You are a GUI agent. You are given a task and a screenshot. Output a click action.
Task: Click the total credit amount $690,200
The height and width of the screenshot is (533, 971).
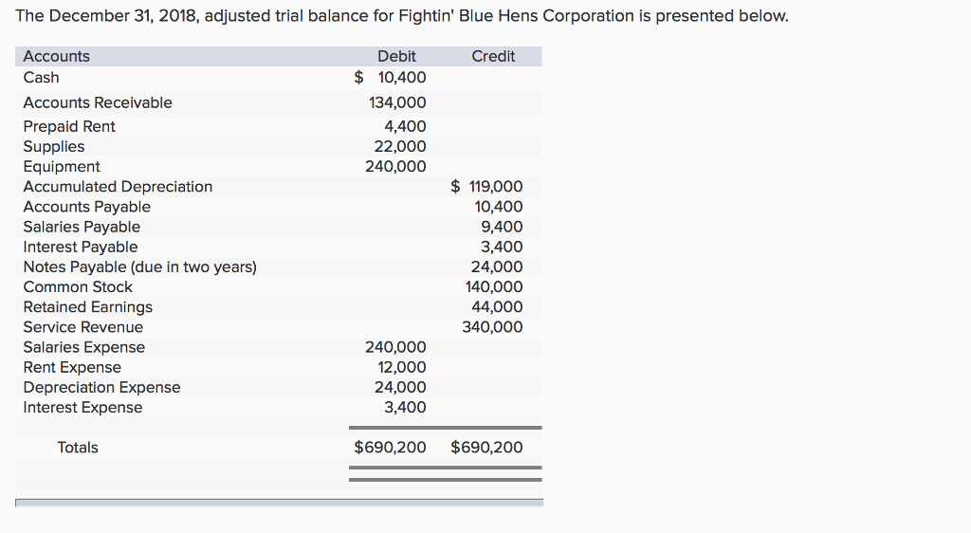pos(486,448)
